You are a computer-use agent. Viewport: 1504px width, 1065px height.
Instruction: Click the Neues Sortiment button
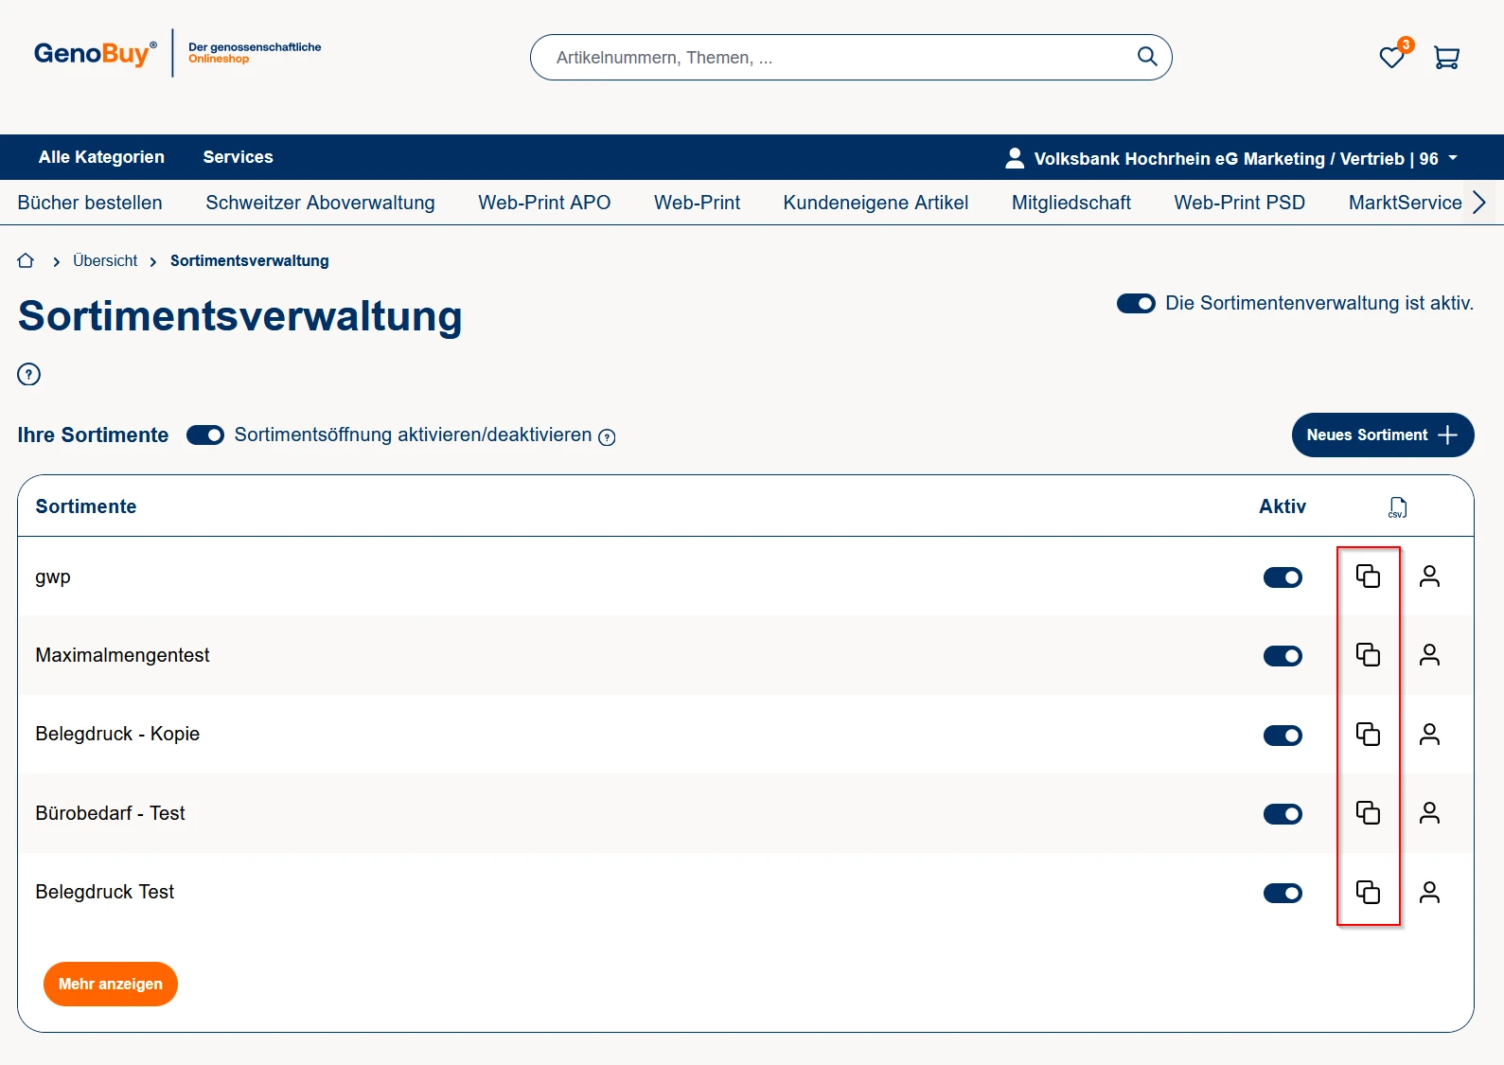[1382, 435]
